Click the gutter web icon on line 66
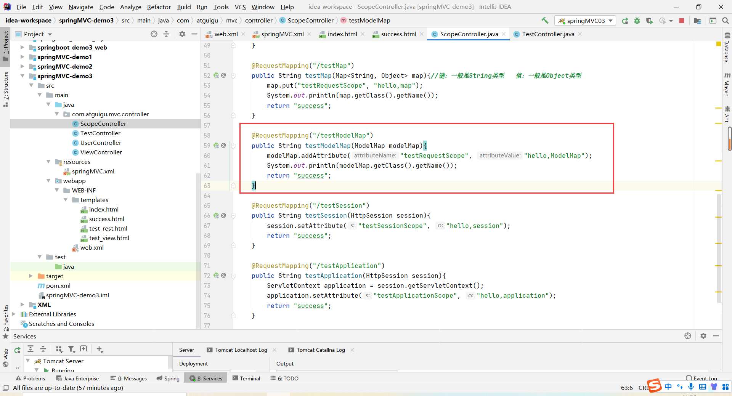Image resolution: width=732 pixels, height=396 pixels. [x=217, y=215]
